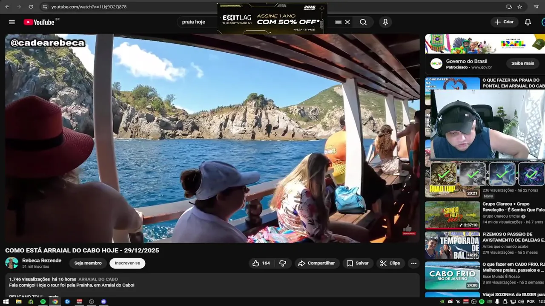Open Temporada de Baleias video thumbnail
The width and height of the screenshot is (545, 306).
click(452, 245)
